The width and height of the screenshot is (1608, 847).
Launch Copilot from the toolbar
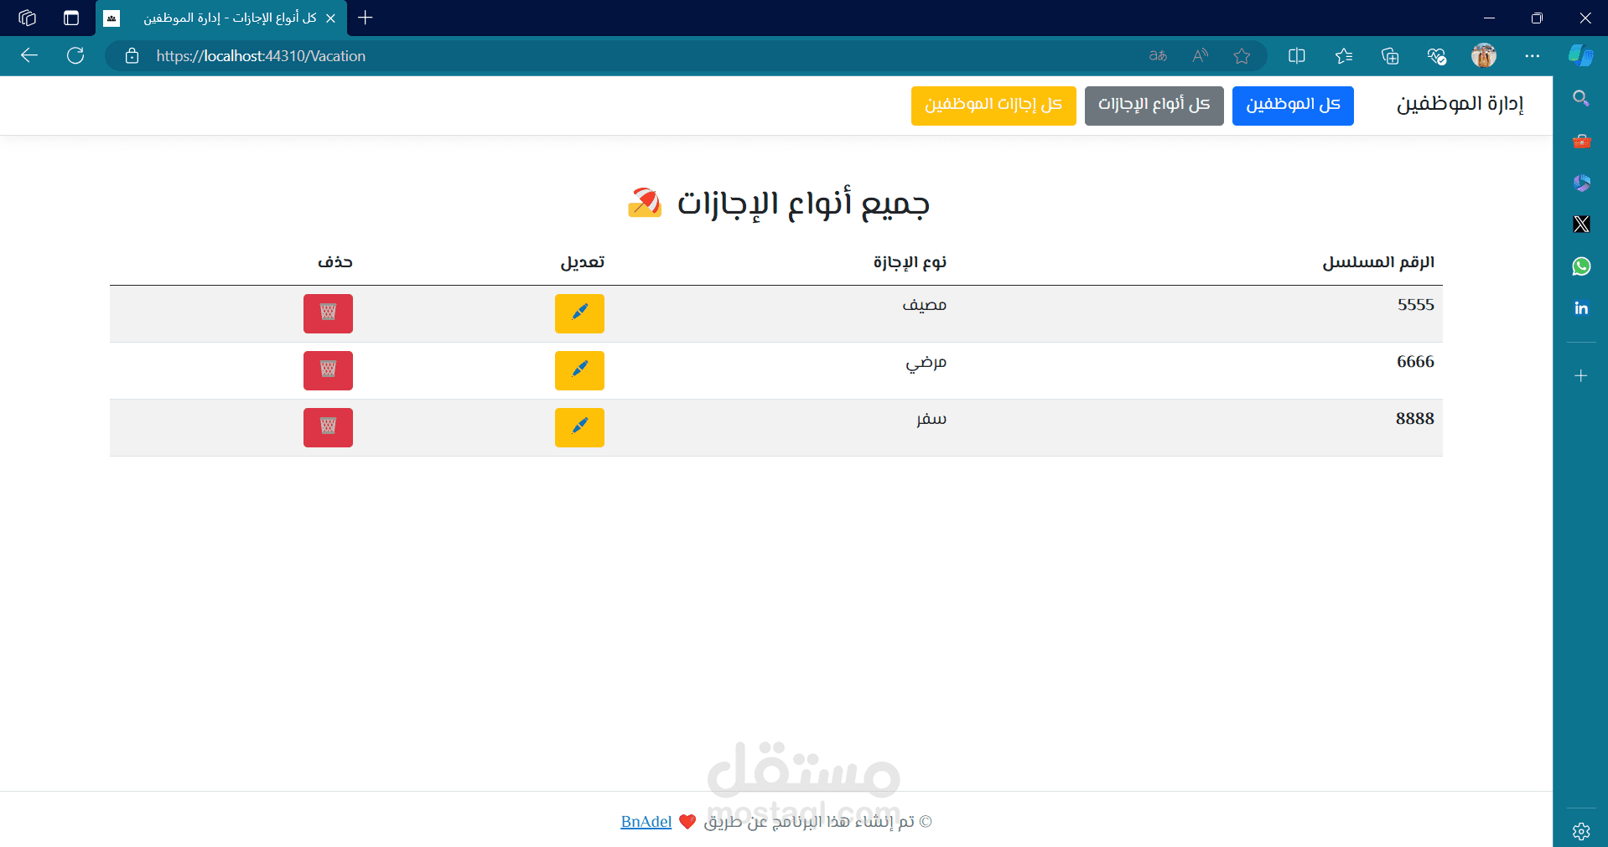pos(1581,55)
